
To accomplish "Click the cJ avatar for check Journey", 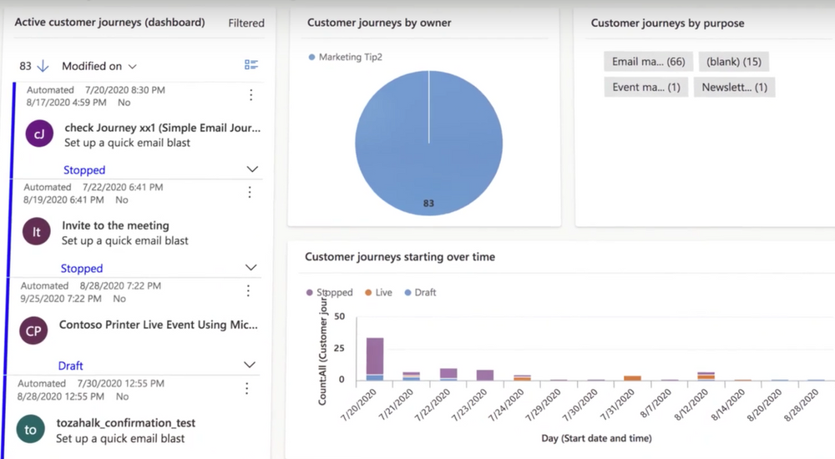I will click(40, 134).
